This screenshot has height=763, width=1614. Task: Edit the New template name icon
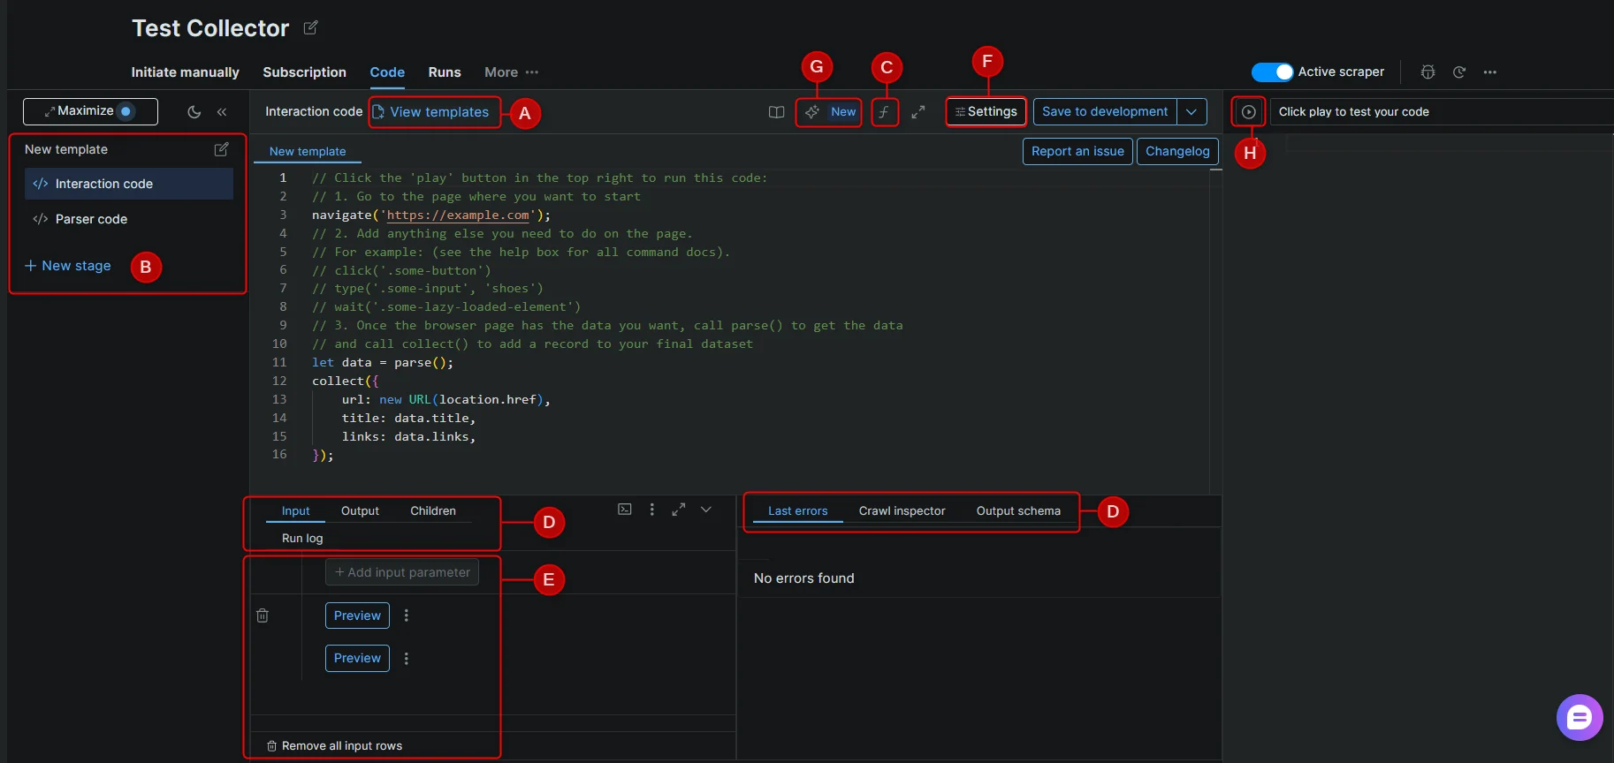(x=222, y=149)
